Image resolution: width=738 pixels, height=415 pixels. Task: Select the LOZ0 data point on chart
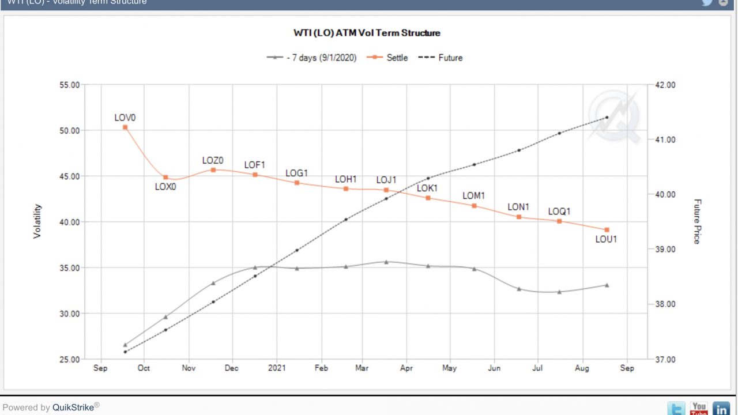[x=213, y=170]
